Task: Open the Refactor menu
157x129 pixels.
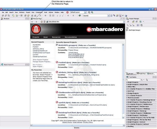Action: (22, 12)
